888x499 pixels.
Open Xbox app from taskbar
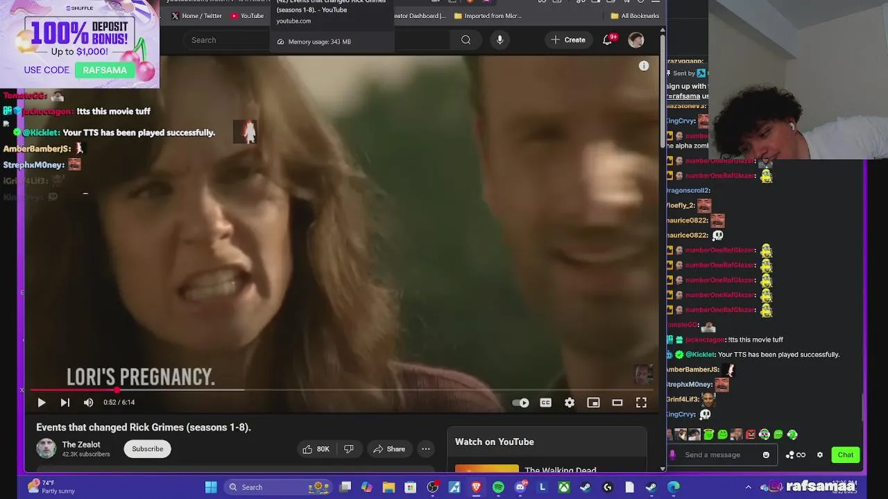(564, 487)
